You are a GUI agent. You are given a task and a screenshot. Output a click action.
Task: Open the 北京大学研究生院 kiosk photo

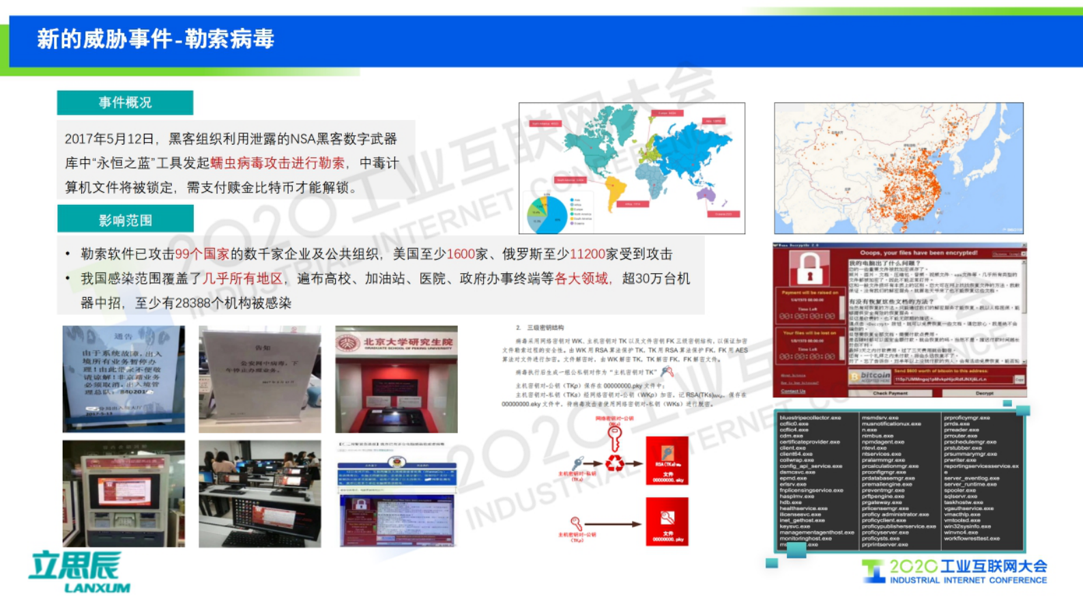(396, 379)
